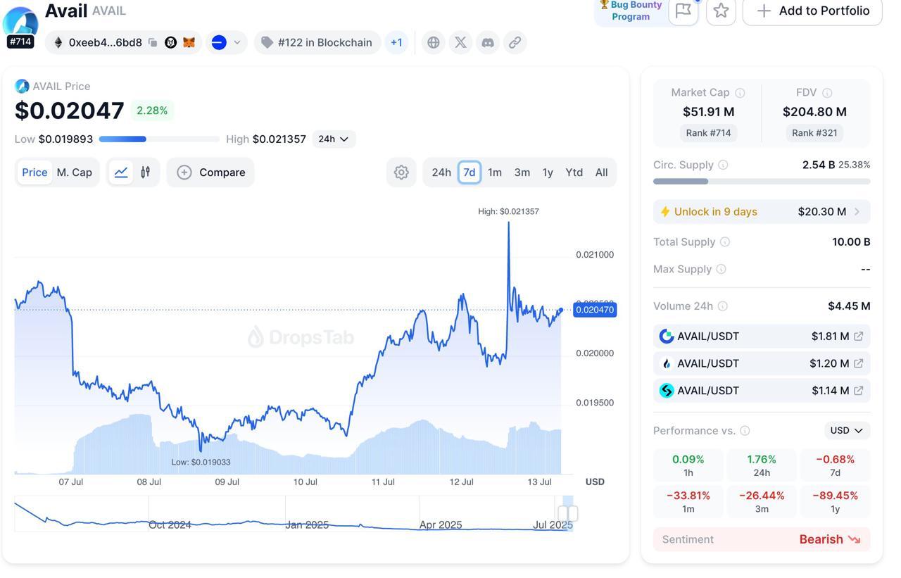901x578 pixels.
Task: Click the info icon next to FDV
Action: click(827, 93)
